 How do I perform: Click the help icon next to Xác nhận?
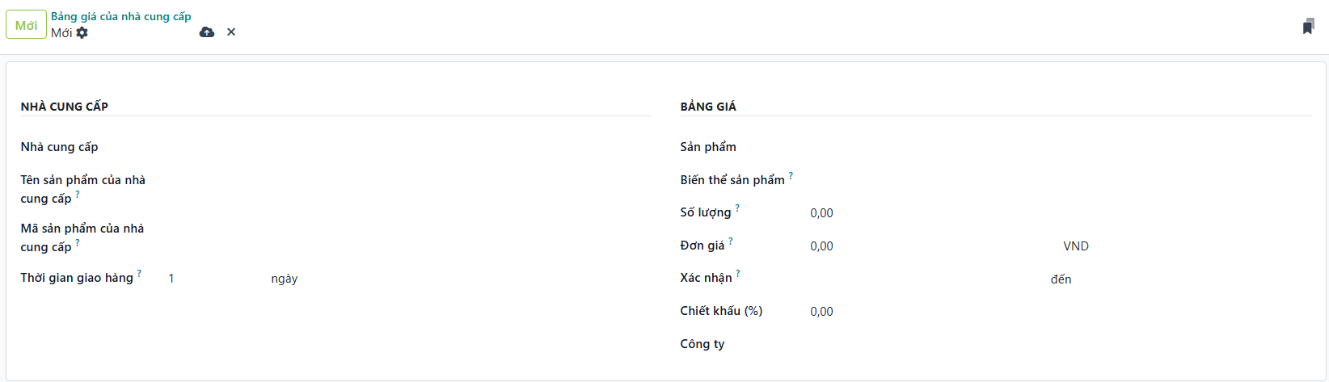pyautogui.click(x=738, y=274)
